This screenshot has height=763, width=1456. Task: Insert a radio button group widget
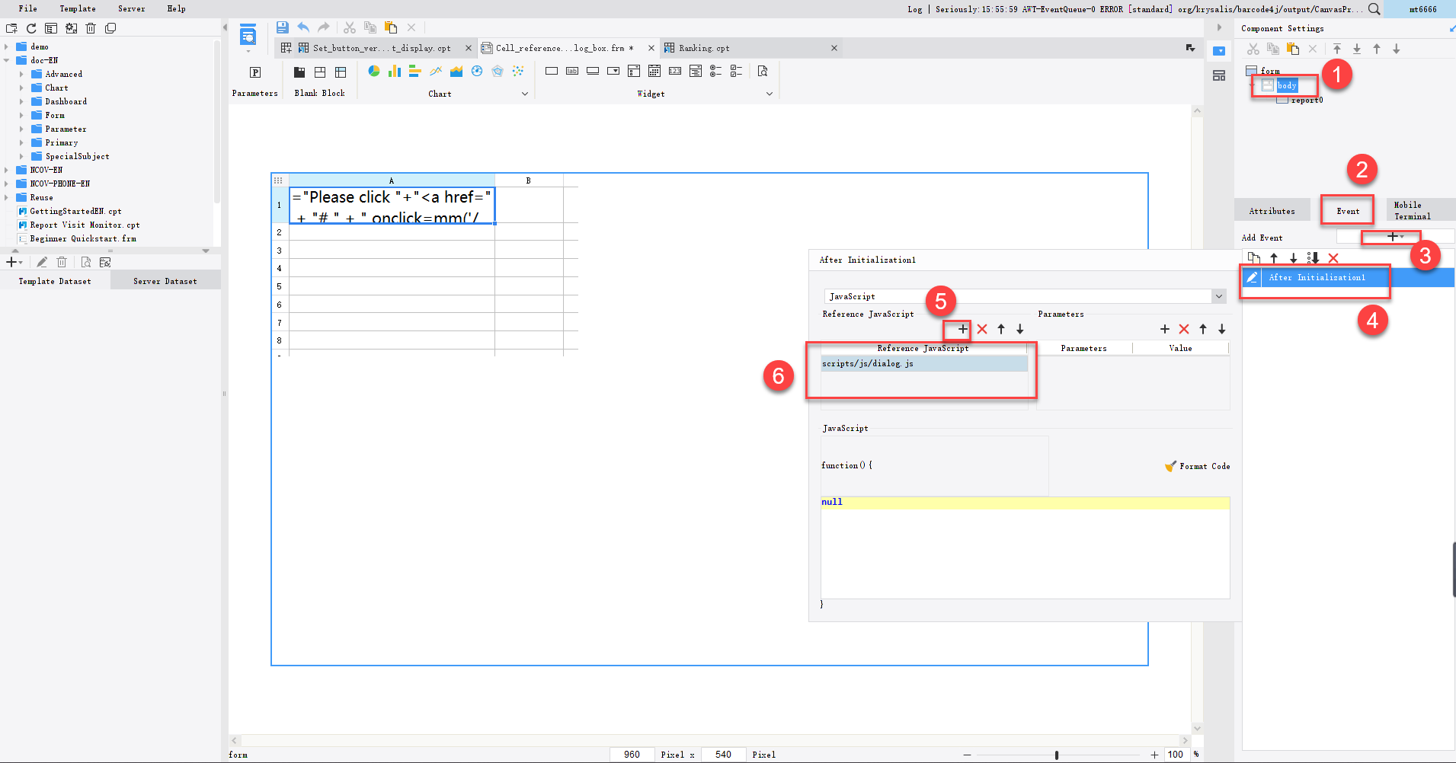pos(715,71)
